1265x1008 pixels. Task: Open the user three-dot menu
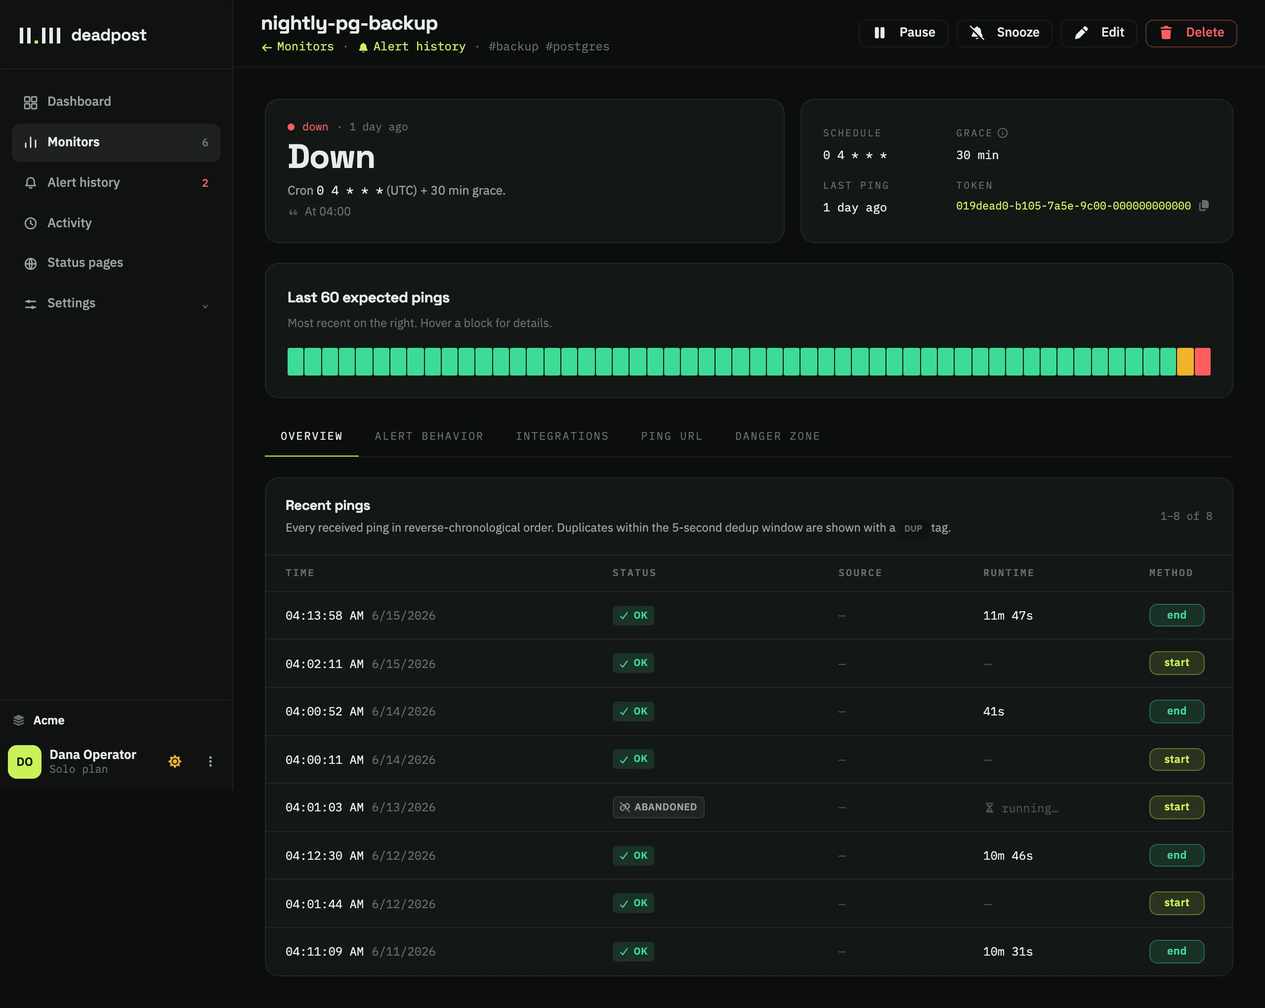point(210,761)
